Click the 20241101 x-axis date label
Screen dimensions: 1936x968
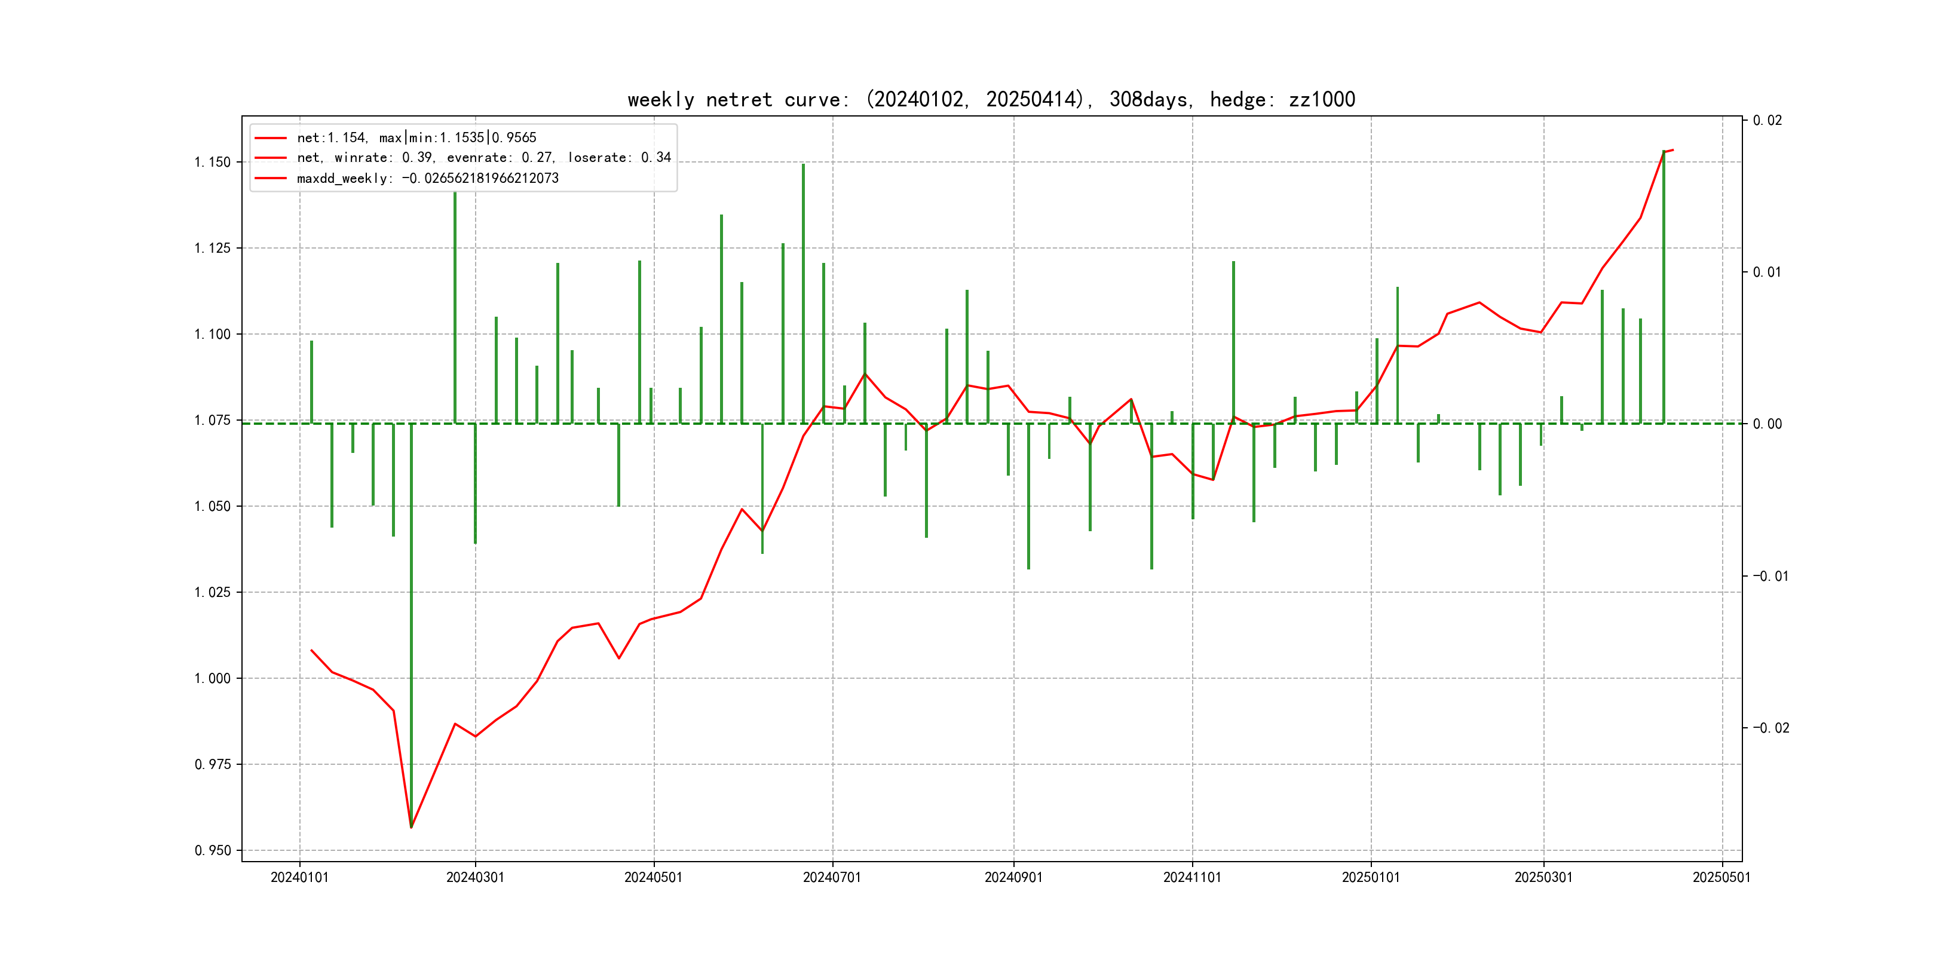(1192, 878)
